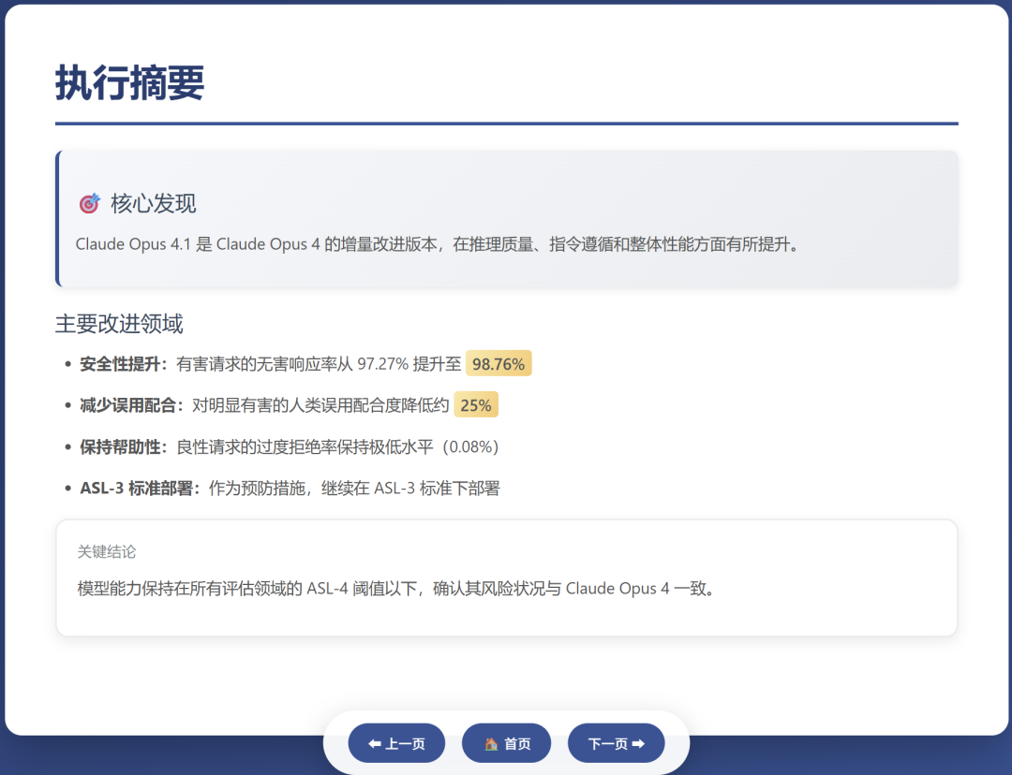Viewport: 1012px width, 775px height.
Task: Click the sentence beginning 模型能力保持在所有评估领域
Action: click(397, 589)
